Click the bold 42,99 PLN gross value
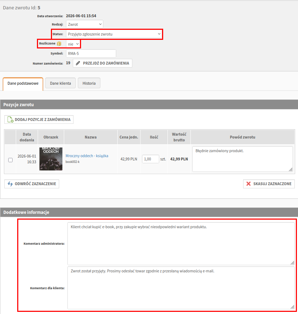Screen dimensions: 298x314 click(179, 159)
